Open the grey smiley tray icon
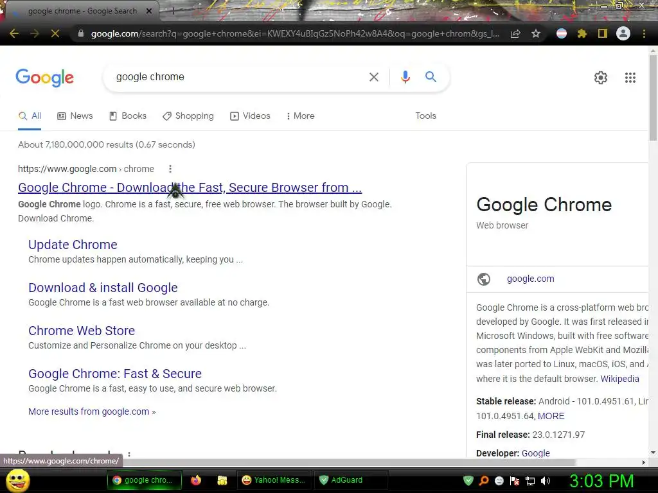The width and height of the screenshot is (658, 493). 499,481
